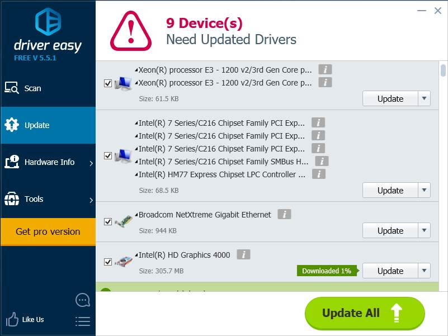Toggle the Intel 7 Series chipset checkbox
Viewport: 448px width, 336px height.
coord(108,156)
